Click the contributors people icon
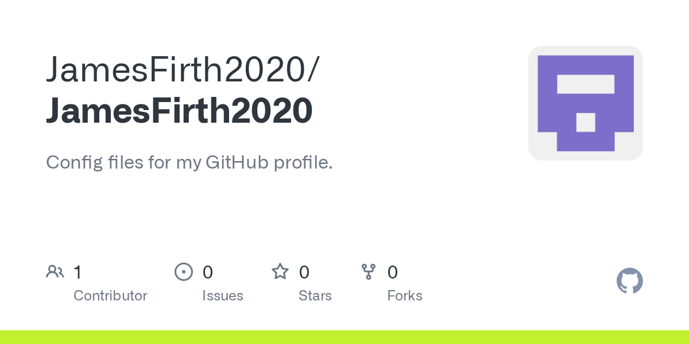Viewport: 689px width, 344px height. coord(55,272)
